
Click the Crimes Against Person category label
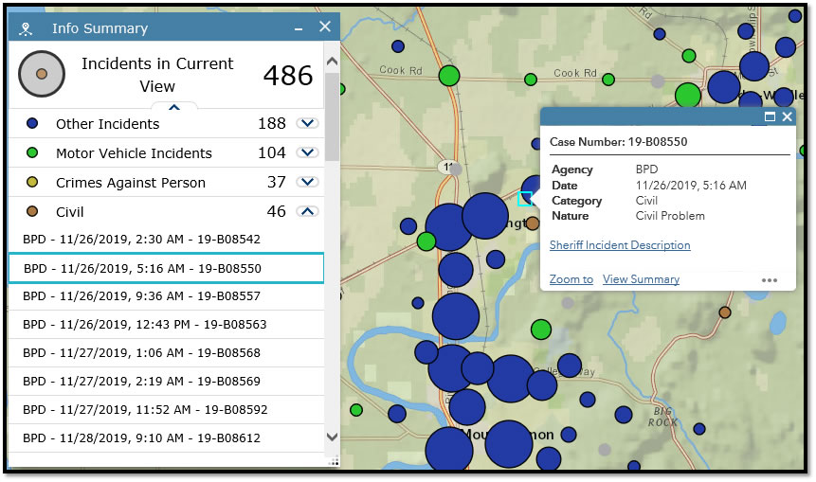tap(131, 183)
